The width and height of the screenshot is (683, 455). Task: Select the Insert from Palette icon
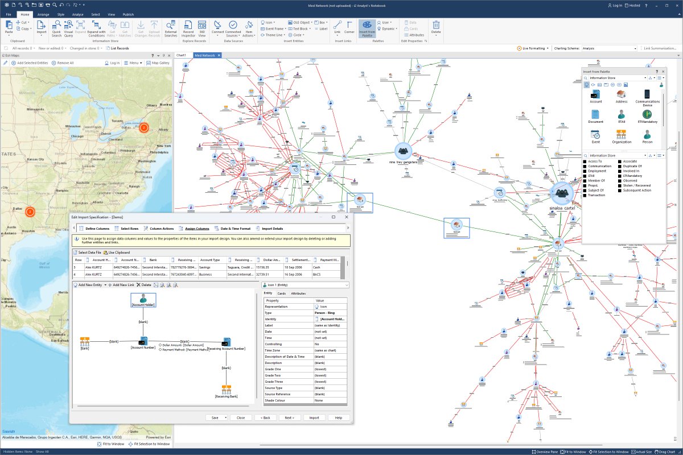click(367, 28)
